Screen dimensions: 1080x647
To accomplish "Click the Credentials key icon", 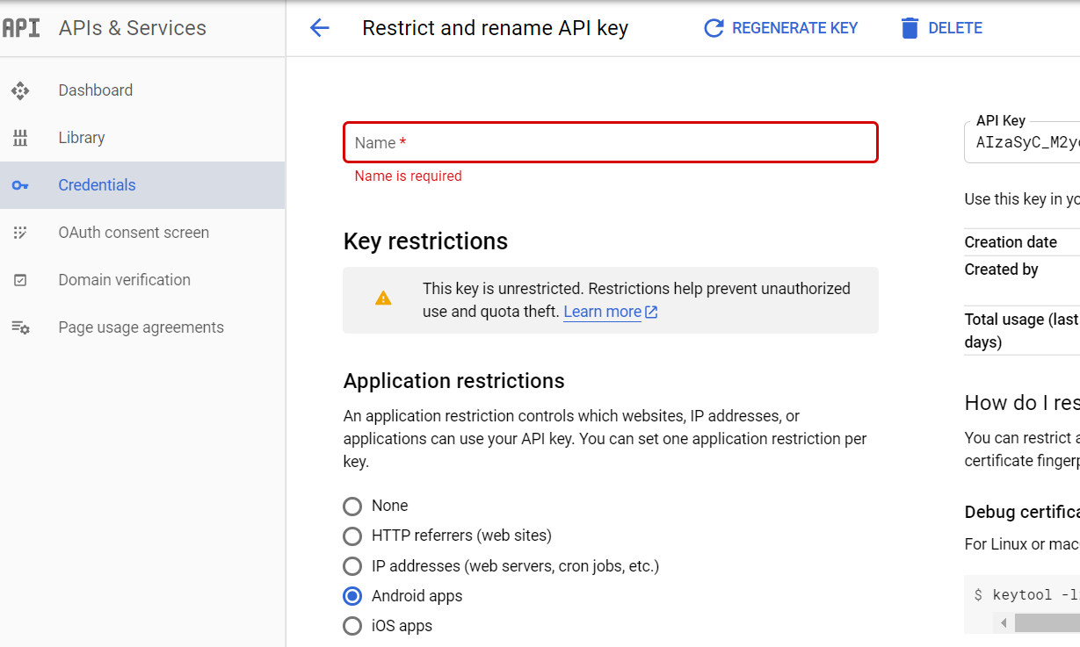I will 20,185.
